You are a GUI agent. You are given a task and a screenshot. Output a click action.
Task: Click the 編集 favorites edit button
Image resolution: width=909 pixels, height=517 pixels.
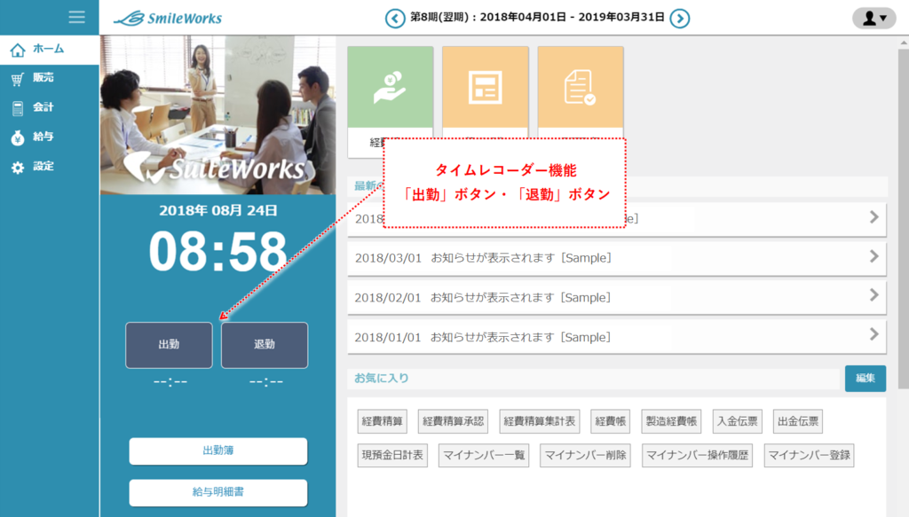[865, 378]
